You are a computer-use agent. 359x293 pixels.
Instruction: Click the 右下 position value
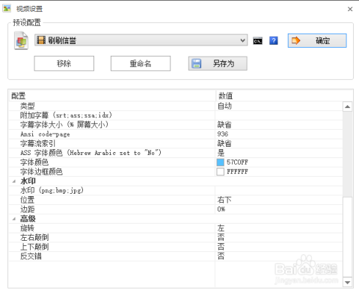point(224,200)
